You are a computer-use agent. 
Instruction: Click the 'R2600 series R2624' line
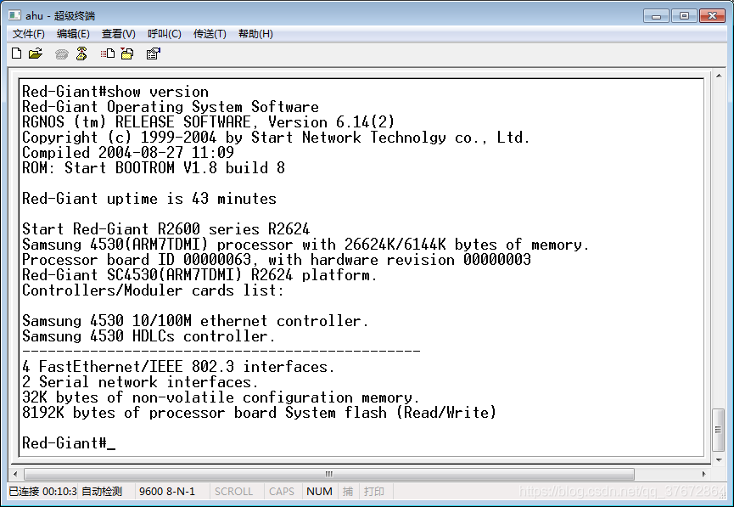click(165, 228)
